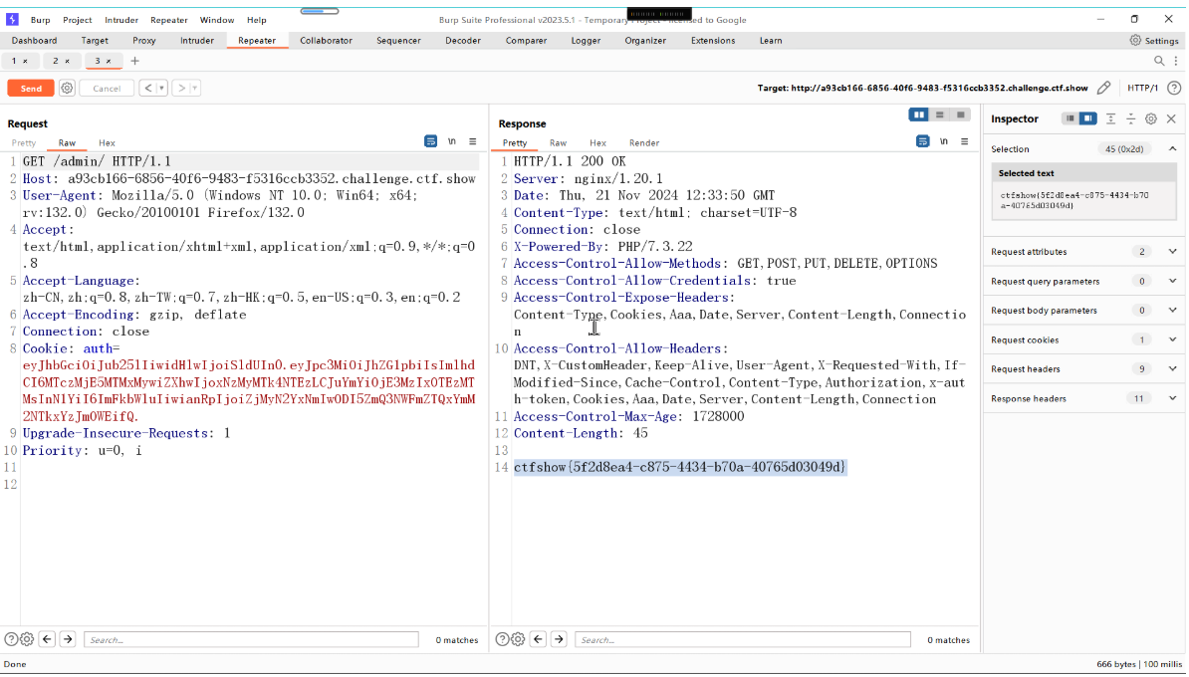Collapse all Inspector sections icon

[x=1130, y=118]
